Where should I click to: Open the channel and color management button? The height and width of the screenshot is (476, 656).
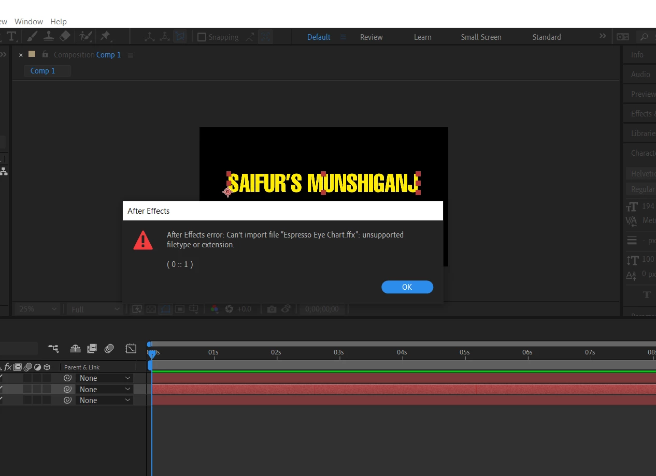[x=215, y=309]
